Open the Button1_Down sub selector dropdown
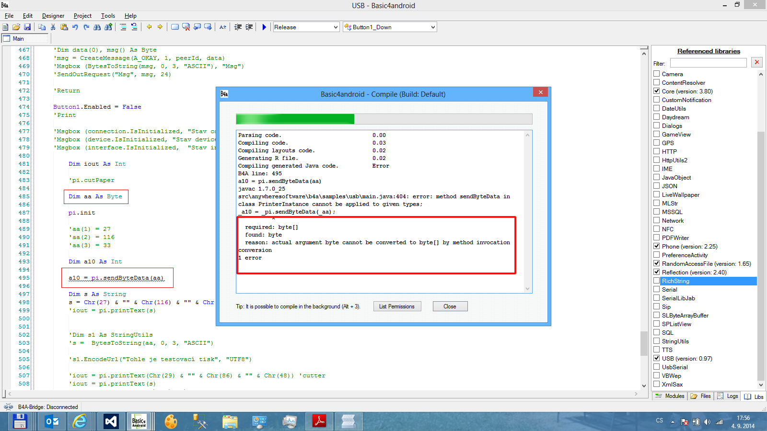767x431 pixels. click(x=390, y=27)
